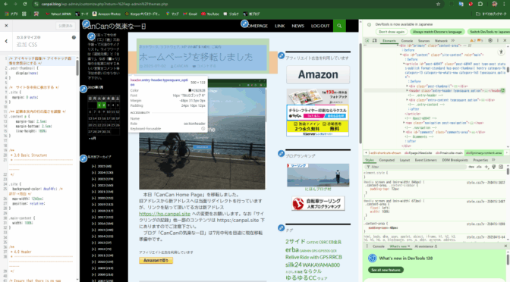
Task: Go back from the 追加 CSS section
Action: (x=6, y=41)
